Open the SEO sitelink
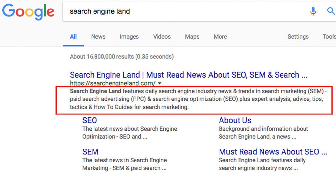This screenshot has height=175, width=336. (x=90, y=120)
